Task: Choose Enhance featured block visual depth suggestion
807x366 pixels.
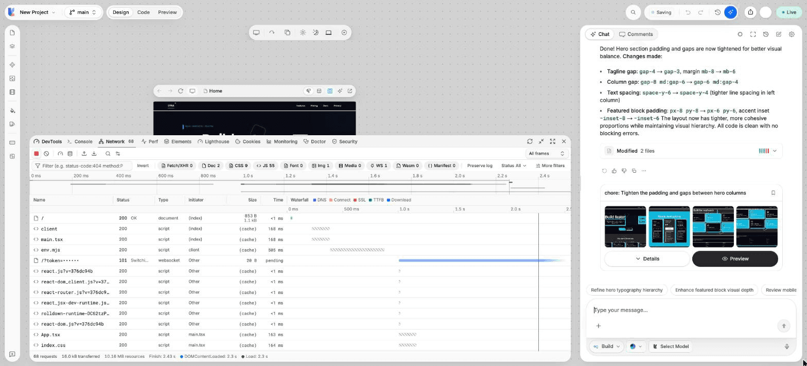Action: 714,290
